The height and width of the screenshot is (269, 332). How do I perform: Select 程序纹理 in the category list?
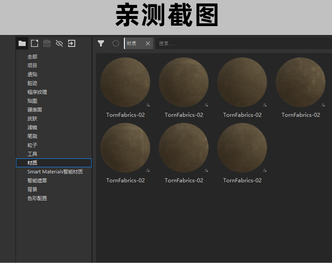pos(37,92)
